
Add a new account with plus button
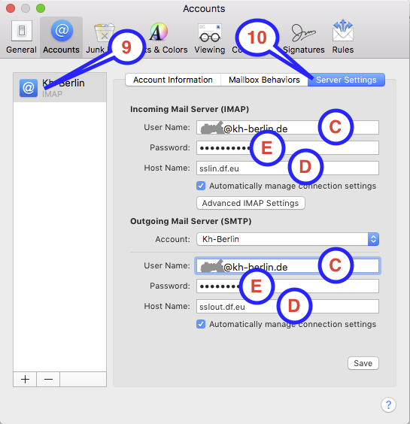(x=25, y=379)
